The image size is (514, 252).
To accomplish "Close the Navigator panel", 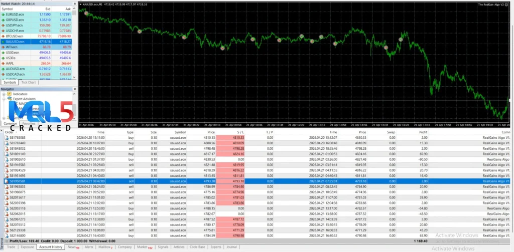I will 75,89.
